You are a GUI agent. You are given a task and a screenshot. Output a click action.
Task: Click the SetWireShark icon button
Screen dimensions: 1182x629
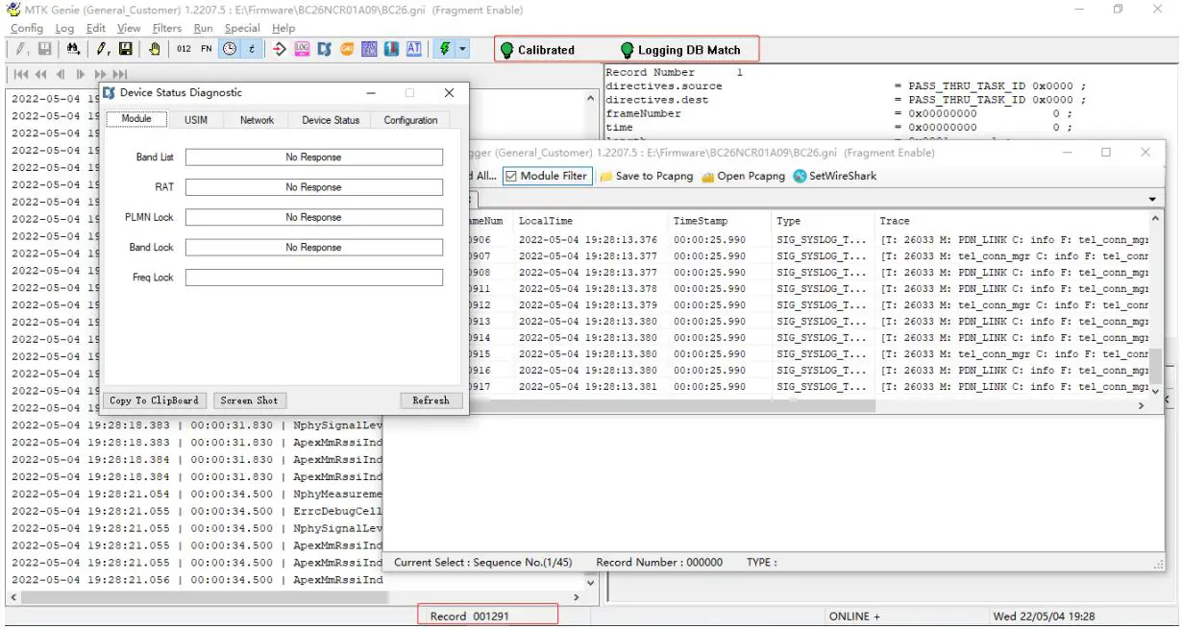[x=800, y=177]
